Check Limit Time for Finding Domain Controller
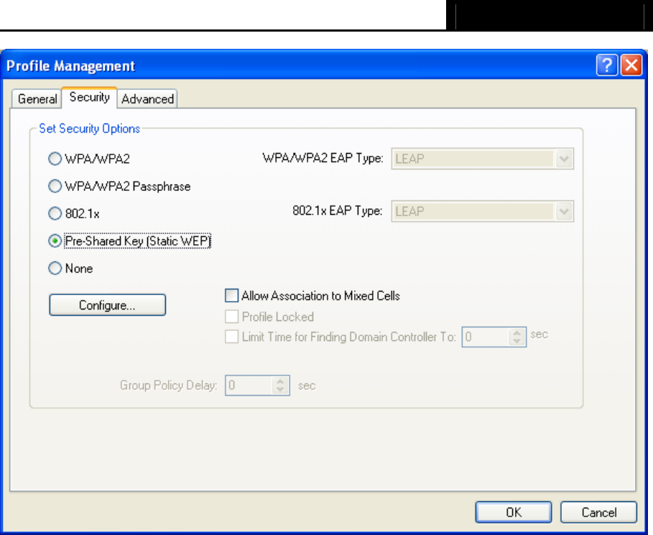This screenshot has height=535, width=653. coord(231,337)
